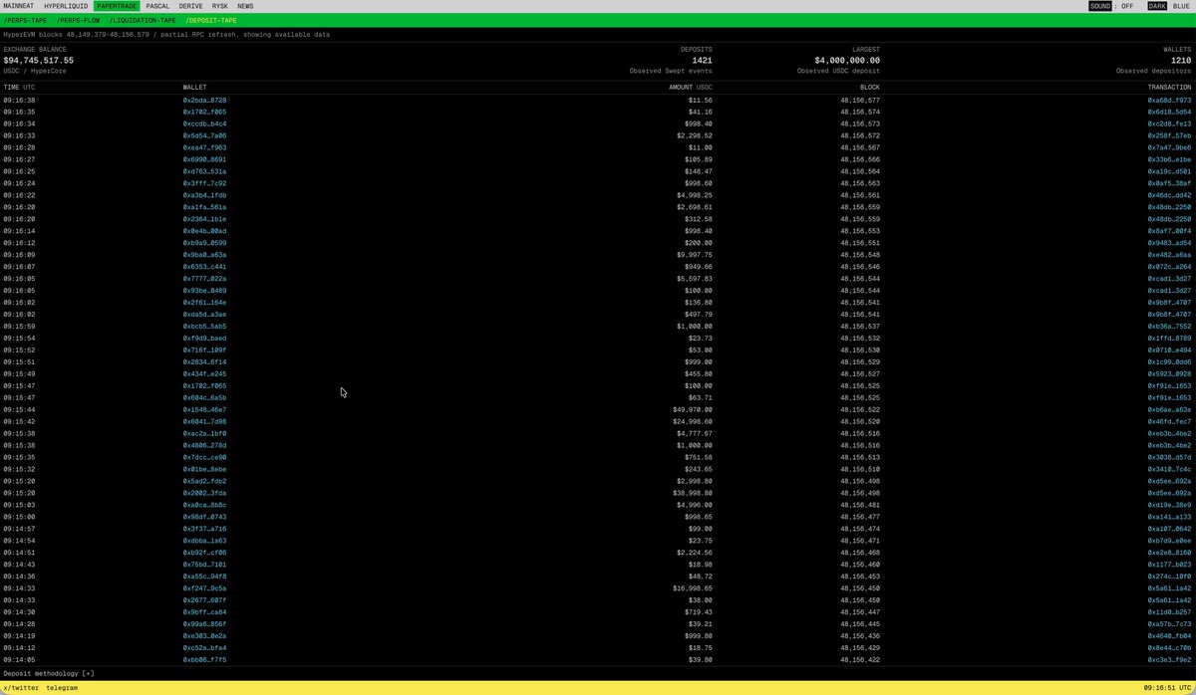Open wallet link 0x7777…022a
This screenshot has width=1196, height=695.
tap(204, 279)
